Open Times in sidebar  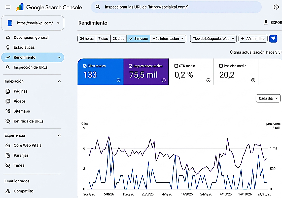point(32,165)
